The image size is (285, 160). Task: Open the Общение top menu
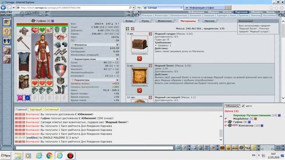tap(213, 12)
